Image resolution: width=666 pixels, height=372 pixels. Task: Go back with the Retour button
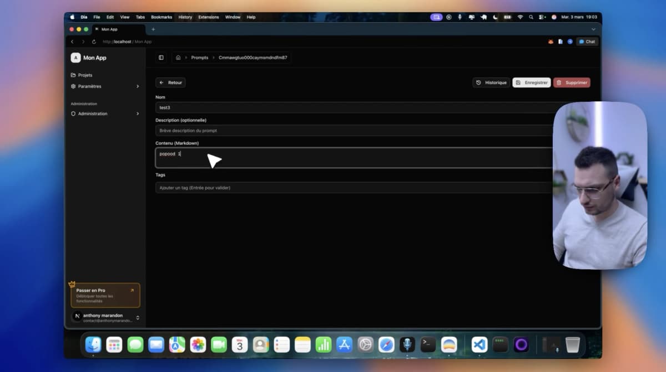pyautogui.click(x=170, y=82)
